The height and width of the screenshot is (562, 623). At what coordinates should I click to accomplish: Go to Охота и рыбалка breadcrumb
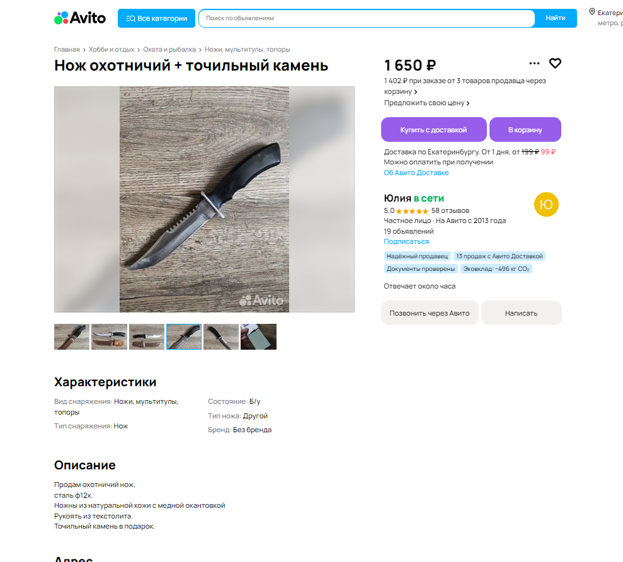[x=169, y=49]
